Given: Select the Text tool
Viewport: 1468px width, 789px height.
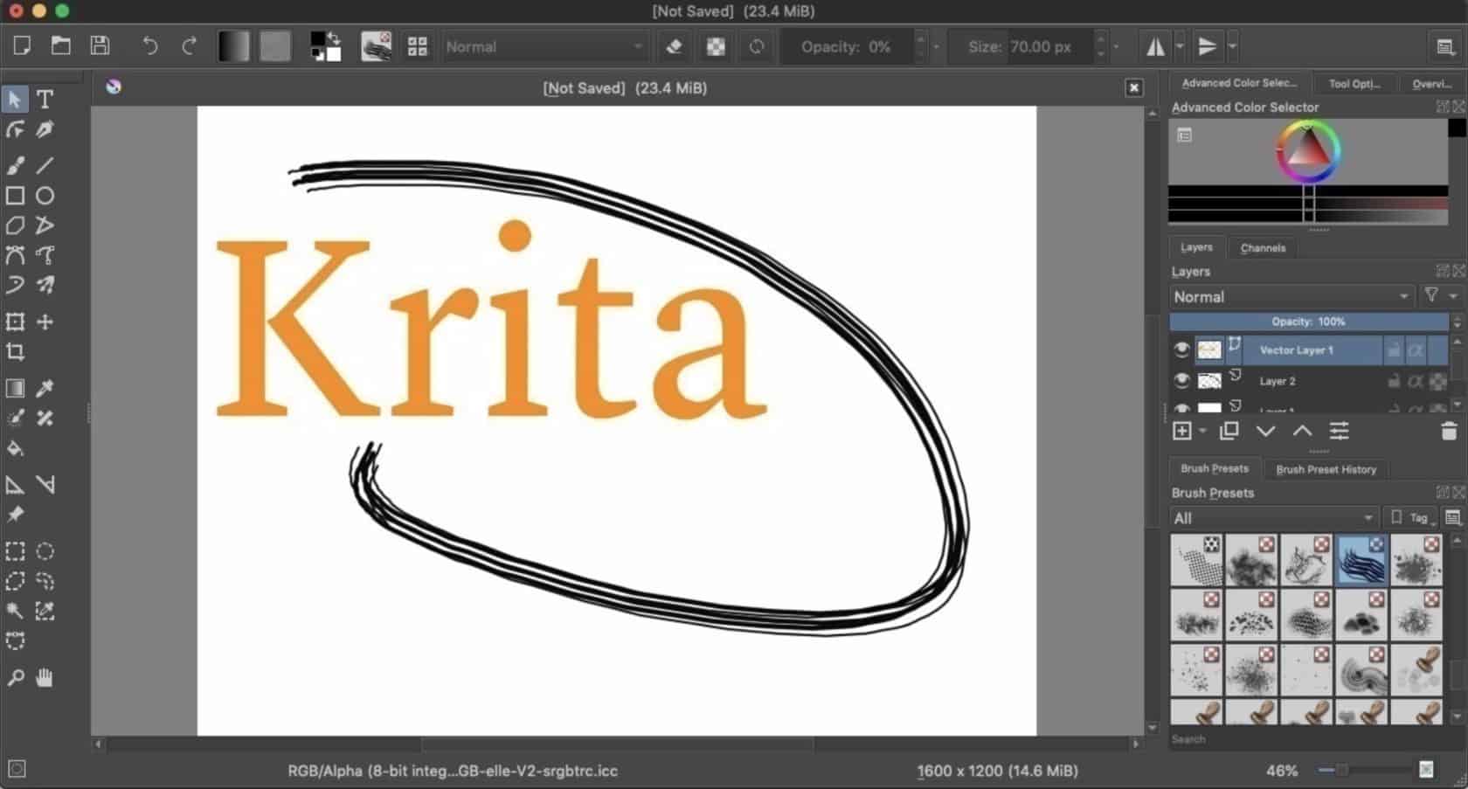Looking at the screenshot, I should (x=45, y=100).
